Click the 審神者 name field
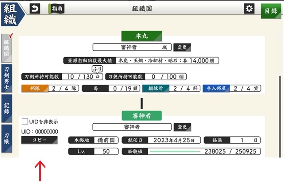The width and height of the screenshot is (284, 187). click(x=132, y=127)
